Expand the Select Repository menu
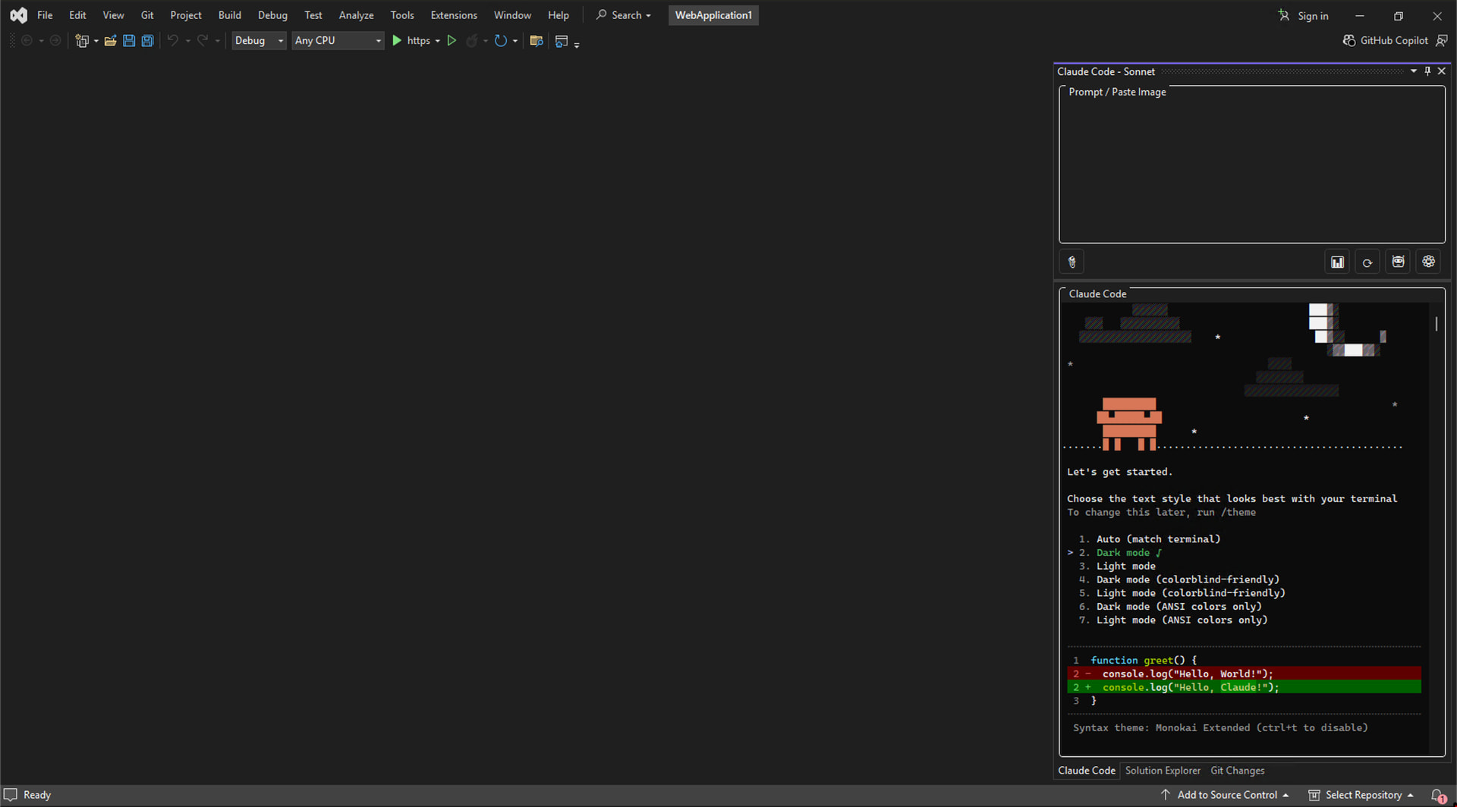This screenshot has height=807, width=1457. point(1361,795)
